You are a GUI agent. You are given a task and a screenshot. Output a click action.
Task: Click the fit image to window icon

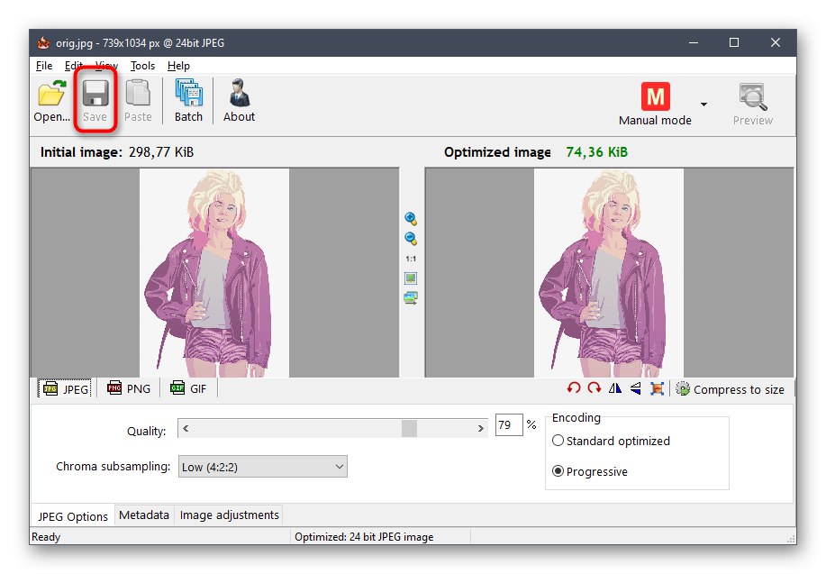click(x=411, y=278)
